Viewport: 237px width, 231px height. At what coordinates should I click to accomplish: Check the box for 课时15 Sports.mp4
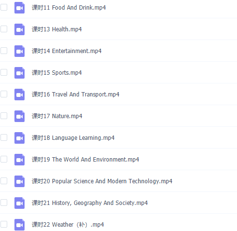[x=4, y=72]
